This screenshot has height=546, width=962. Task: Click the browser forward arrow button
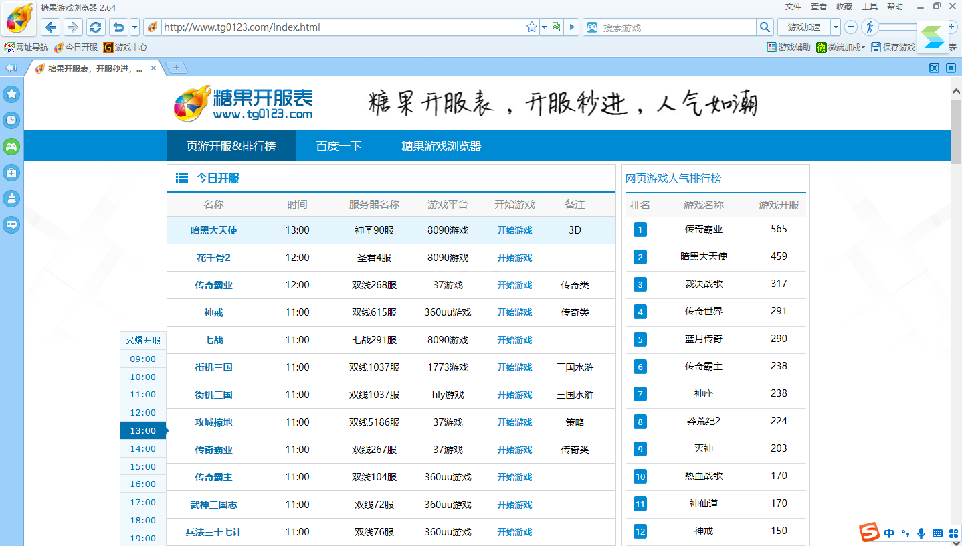(x=73, y=27)
